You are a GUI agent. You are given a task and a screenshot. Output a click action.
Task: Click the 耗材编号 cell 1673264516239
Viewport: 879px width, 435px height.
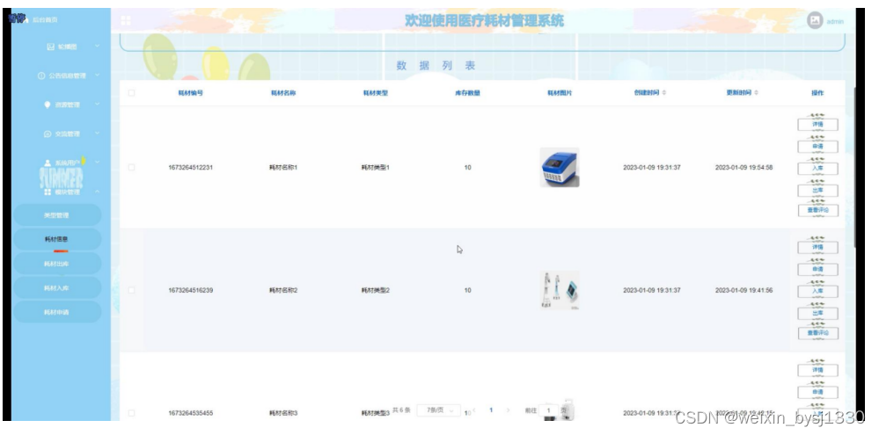190,290
